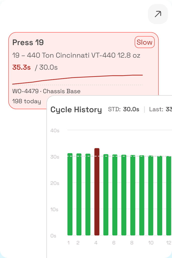Click the 19 – 440 Ton Cincinnati description
Screen dimensions: 172x258
pyautogui.click(x=76, y=55)
